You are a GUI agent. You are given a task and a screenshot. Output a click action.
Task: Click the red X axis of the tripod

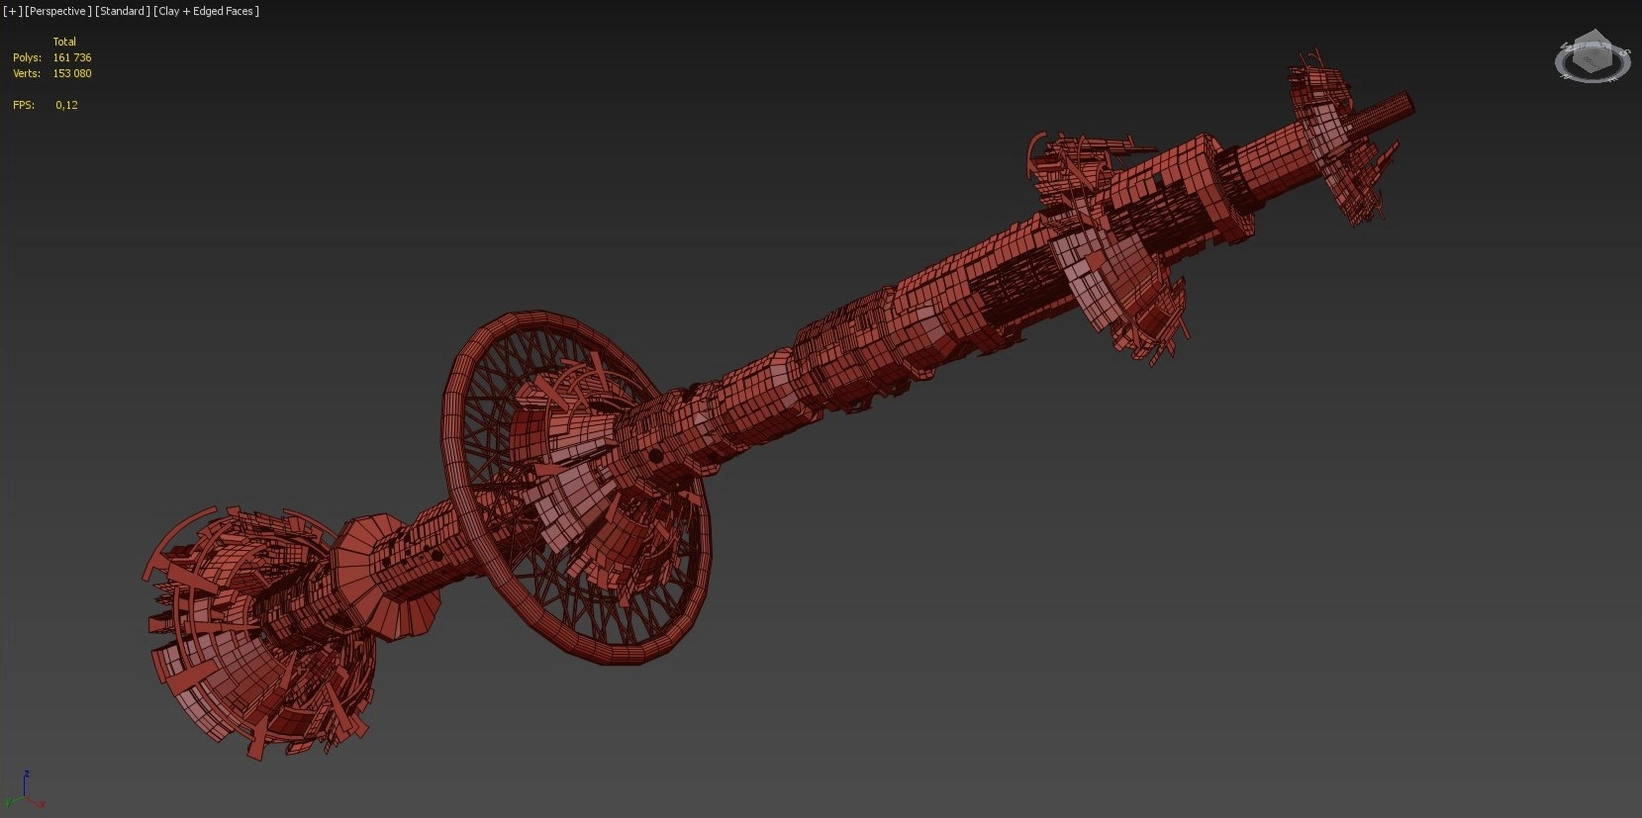click(x=40, y=802)
